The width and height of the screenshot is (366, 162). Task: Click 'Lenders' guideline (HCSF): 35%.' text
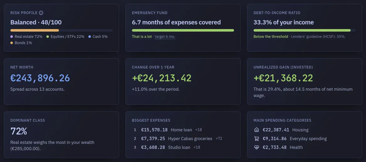pyautogui.click(x=318, y=37)
